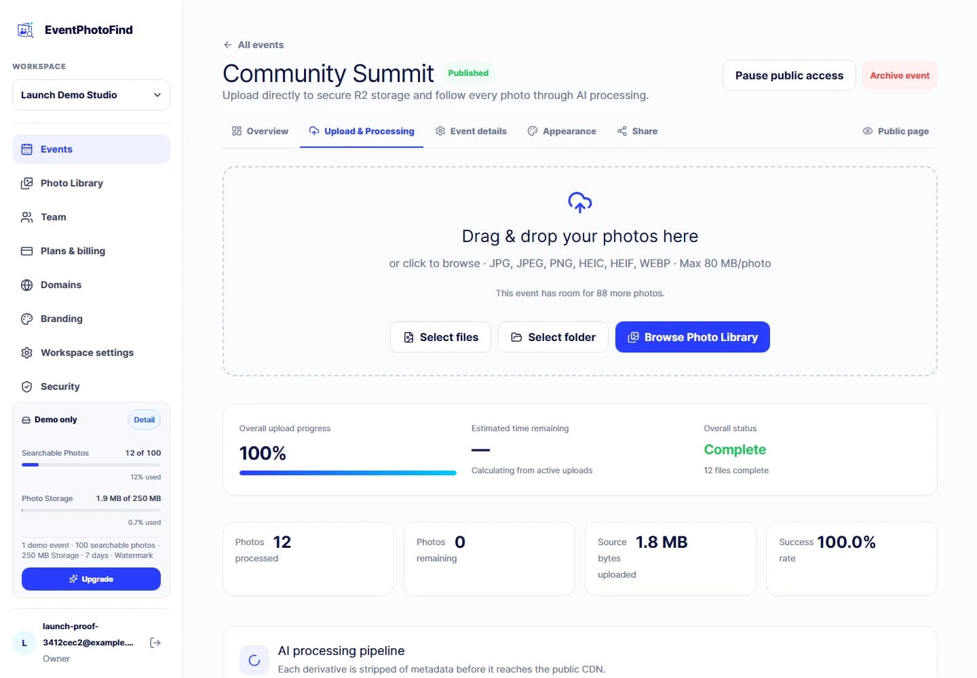Click the Pause public access button
Screen dimensions: 977x678
[x=789, y=75]
